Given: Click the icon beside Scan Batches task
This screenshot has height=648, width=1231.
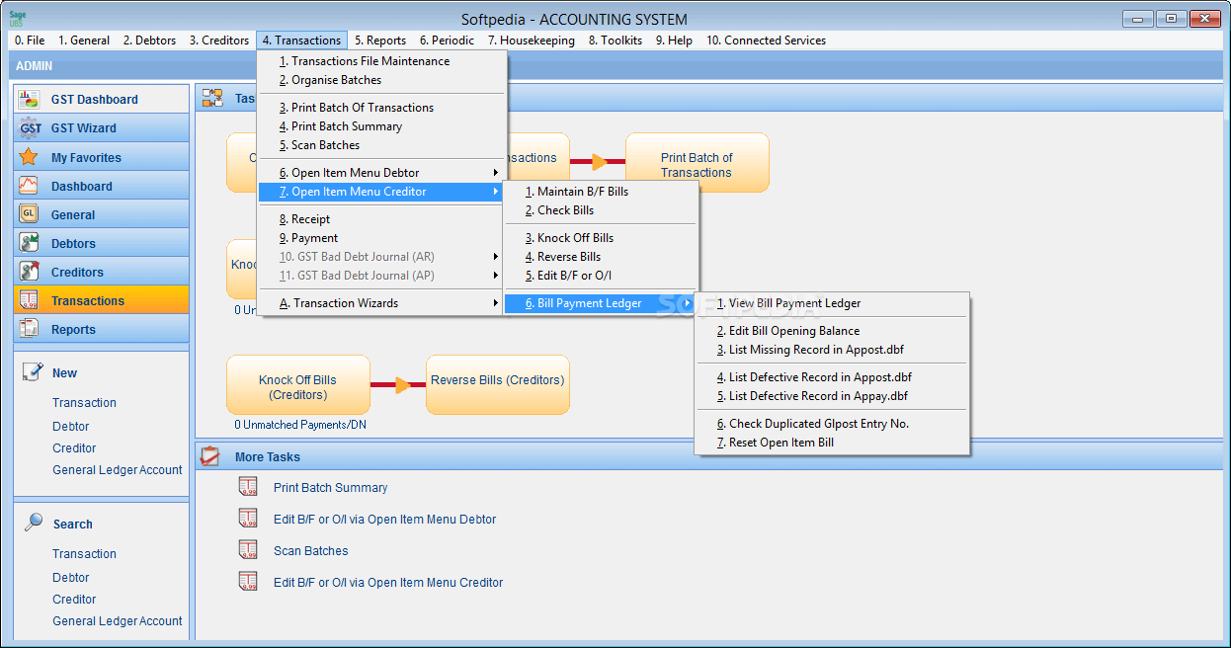Looking at the screenshot, I should pyautogui.click(x=248, y=550).
